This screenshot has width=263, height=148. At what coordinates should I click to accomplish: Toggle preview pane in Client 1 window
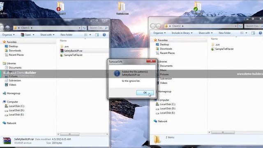[97, 35]
